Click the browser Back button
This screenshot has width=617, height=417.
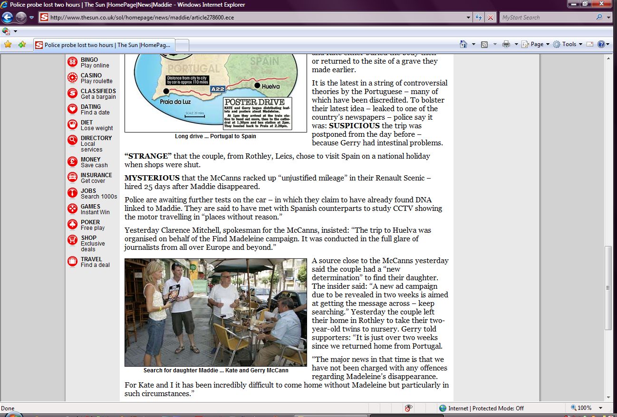tap(7, 18)
